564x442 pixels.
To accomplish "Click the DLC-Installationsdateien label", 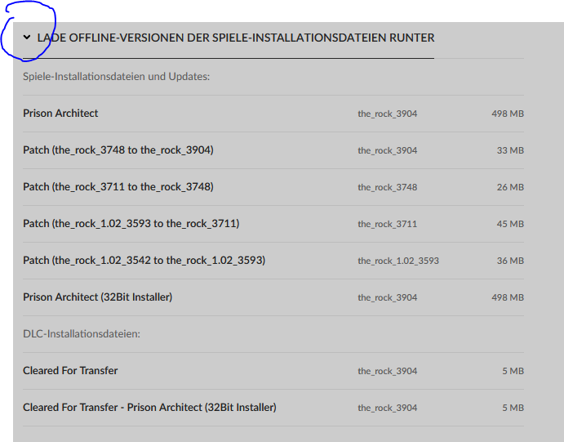I will (x=82, y=333).
